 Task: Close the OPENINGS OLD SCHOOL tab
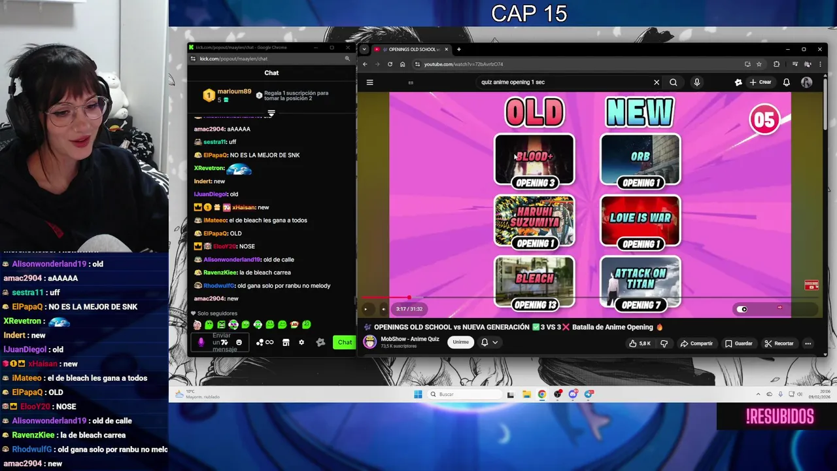pos(447,49)
